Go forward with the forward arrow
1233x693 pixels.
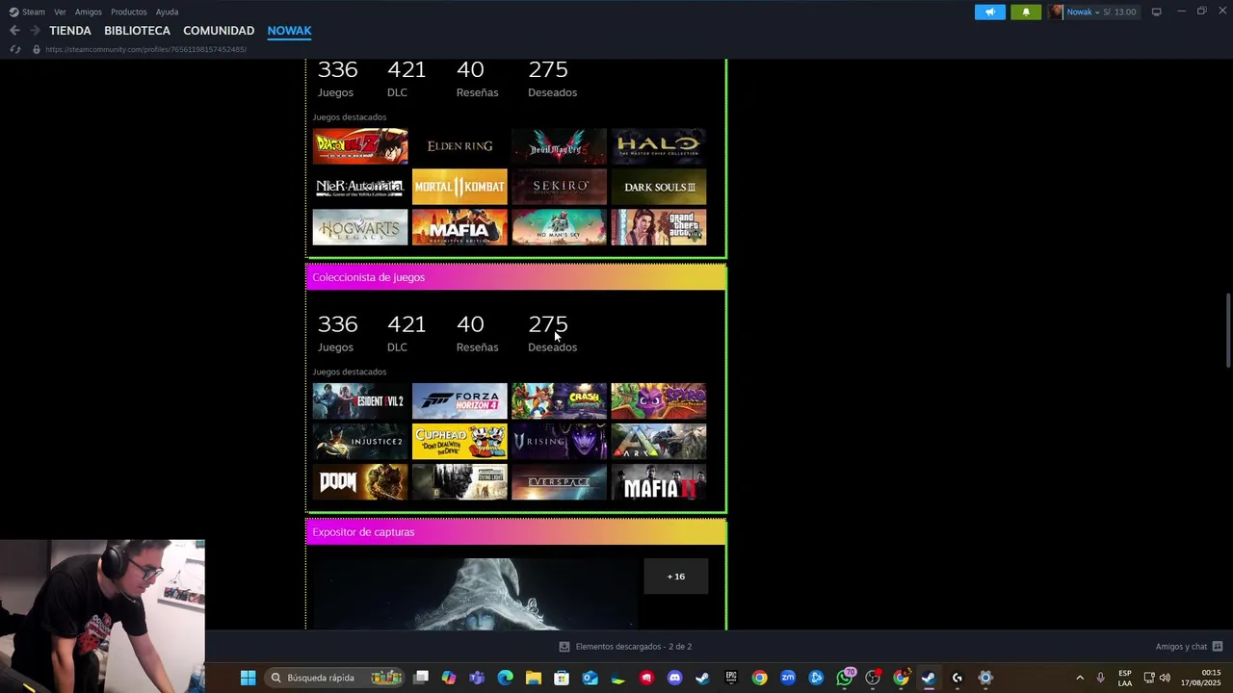tap(35, 31)
